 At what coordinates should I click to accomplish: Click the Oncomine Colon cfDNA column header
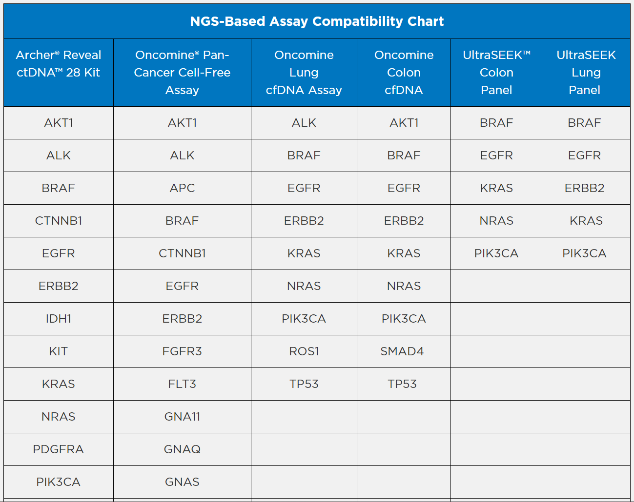click(404, 73)
